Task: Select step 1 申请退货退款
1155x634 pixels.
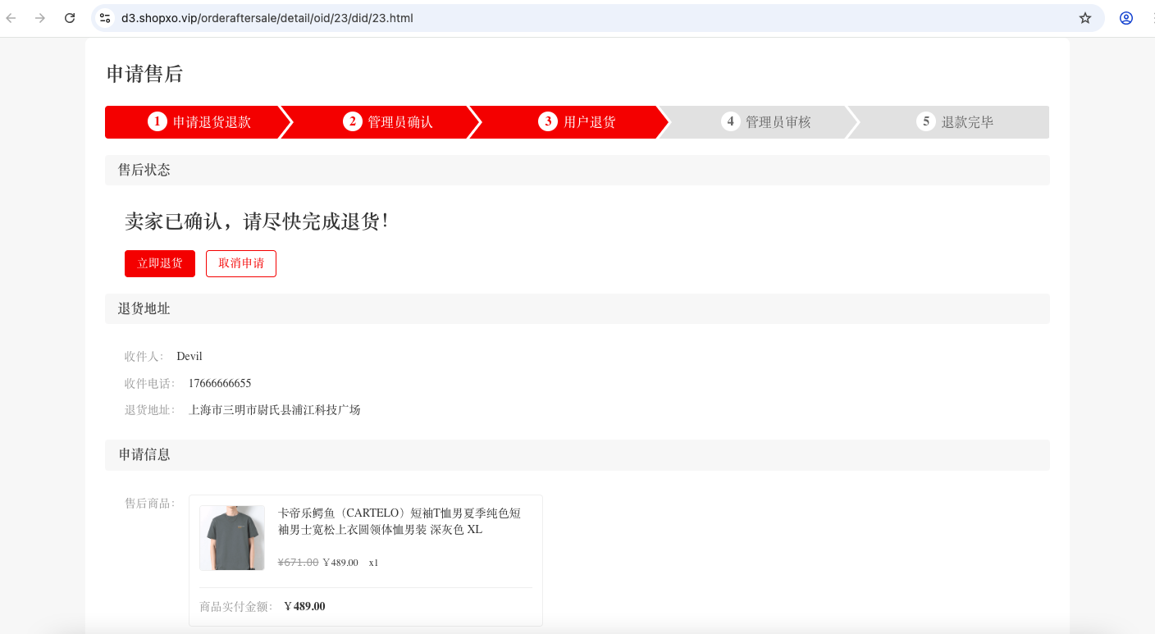Action: pyautogui.click(x=199, y=122)
